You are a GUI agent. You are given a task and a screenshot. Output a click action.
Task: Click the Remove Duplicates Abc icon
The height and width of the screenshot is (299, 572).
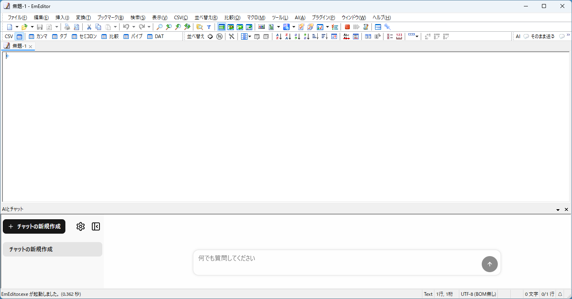click(347, 36)
